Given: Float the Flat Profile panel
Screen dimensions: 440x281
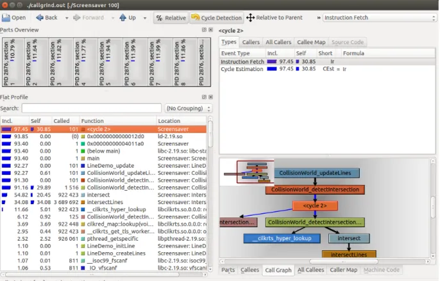Looking at the screenshot, I should click(204, 97).
